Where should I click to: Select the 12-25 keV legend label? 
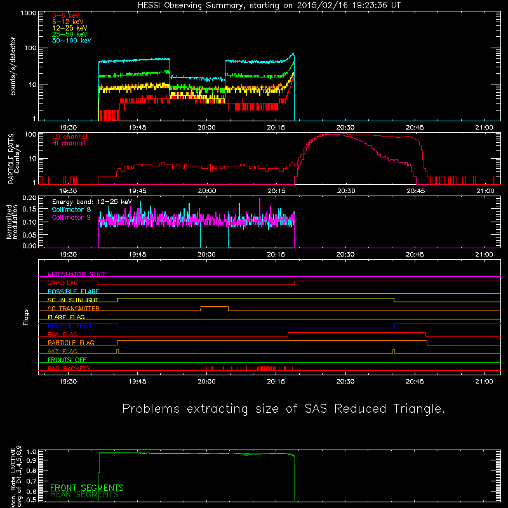tap(69, 28)
